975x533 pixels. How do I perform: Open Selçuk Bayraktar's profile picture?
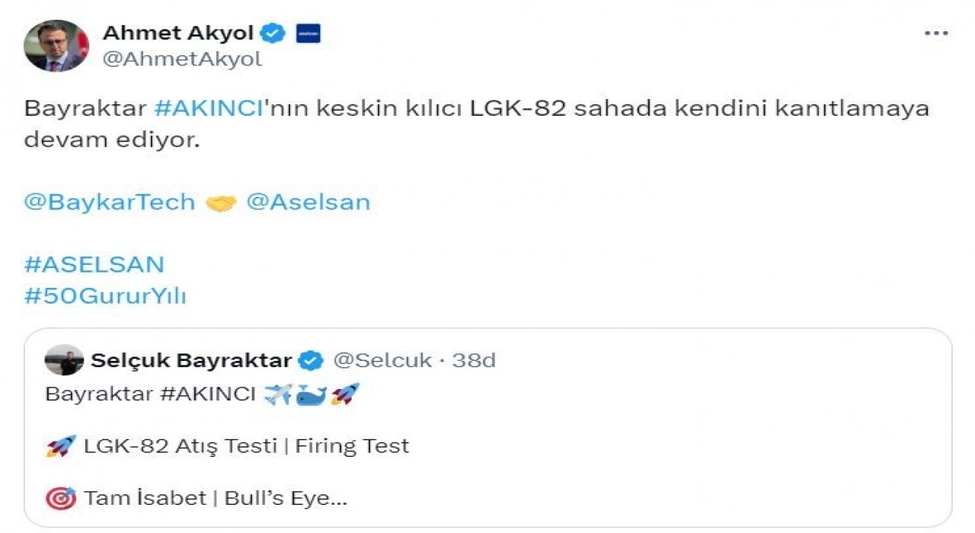65,359
